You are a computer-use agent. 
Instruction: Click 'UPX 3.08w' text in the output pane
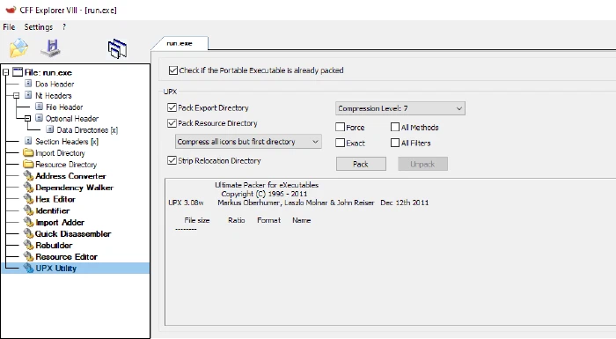coord(186,203)
